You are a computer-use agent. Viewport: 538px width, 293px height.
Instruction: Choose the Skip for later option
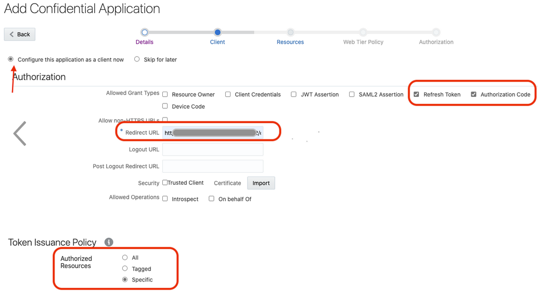click(x=137, y=59)
